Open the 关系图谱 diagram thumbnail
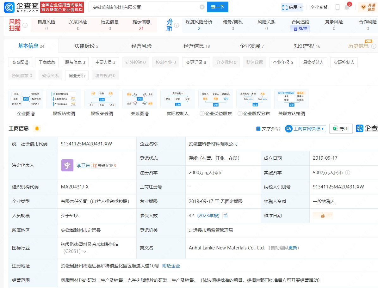Viewport: 378px width, 288px height. click(140, 99)
